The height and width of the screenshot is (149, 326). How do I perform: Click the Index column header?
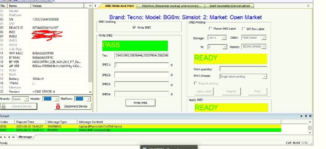click(x=7, y=122)
